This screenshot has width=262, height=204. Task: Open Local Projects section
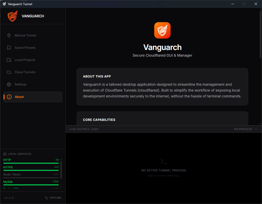click(33, 60)
